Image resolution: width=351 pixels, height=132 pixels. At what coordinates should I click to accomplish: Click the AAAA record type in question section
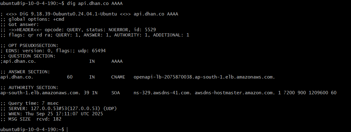[x=117, y=61]
